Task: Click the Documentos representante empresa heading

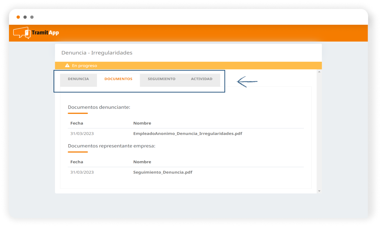Action: pyautogui.click(x=111, y=146)
